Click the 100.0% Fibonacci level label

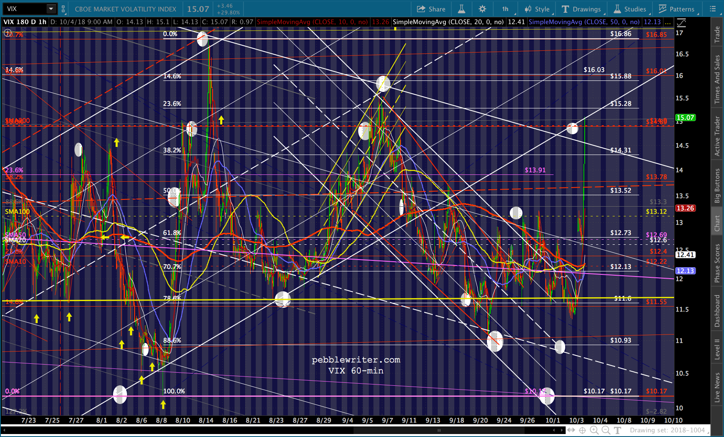174,391
